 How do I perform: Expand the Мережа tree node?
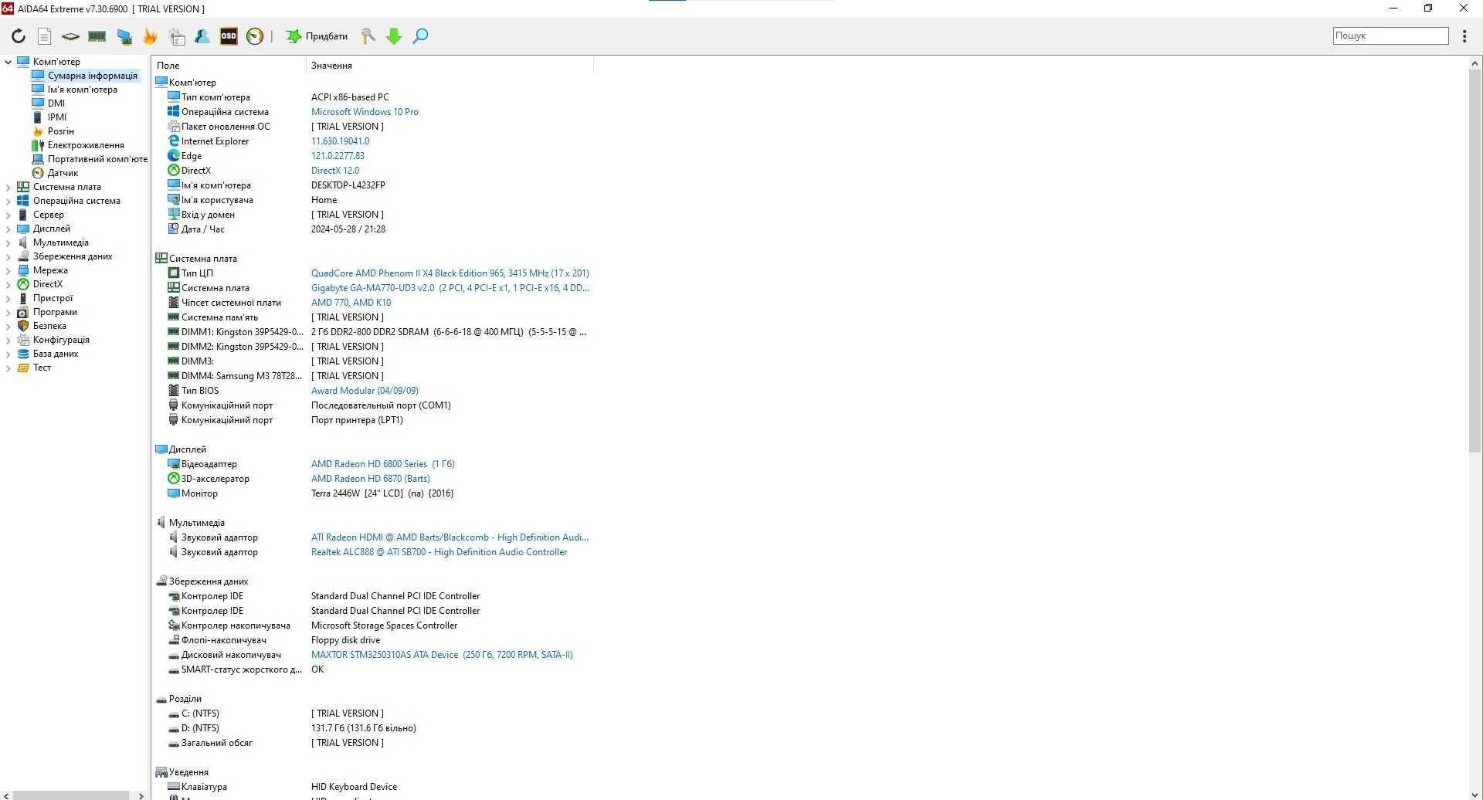pos(8,270)
